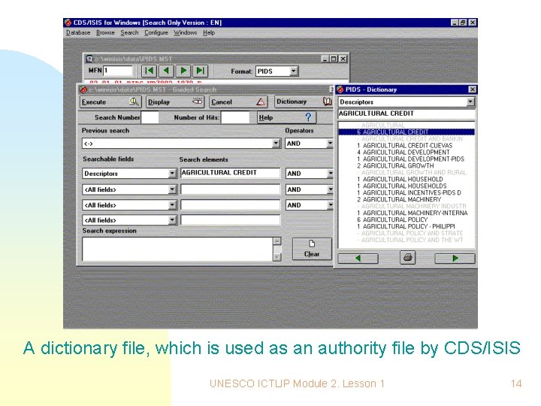Click the MFN number input field

pos(118,71)
